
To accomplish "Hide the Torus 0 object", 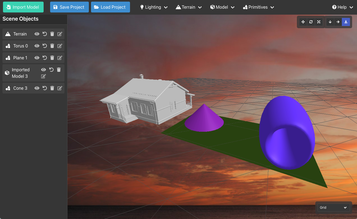I will pyautogui.click(x=37, y=46).
